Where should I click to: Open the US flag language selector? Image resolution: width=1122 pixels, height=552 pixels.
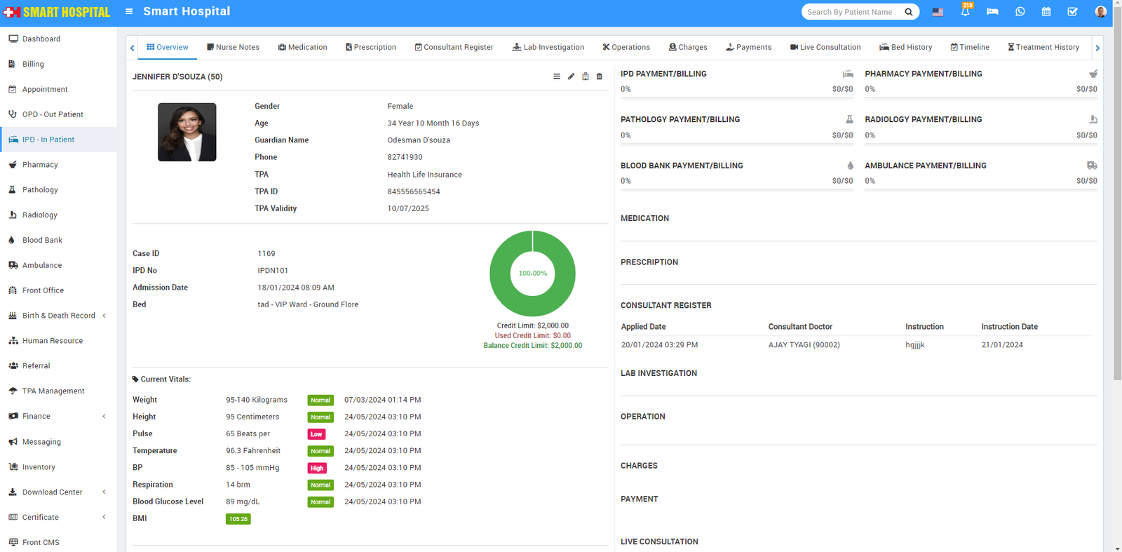coord(938,12)
